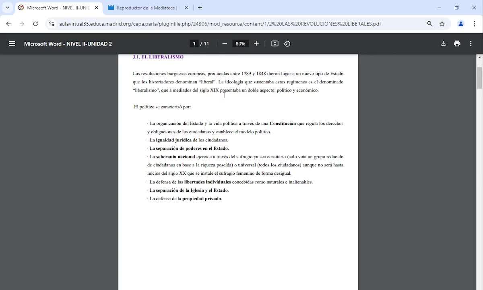Viewport: 483px width, 290px height.
Task: Click the 80% zoom level field
Action: coord(240,43)
